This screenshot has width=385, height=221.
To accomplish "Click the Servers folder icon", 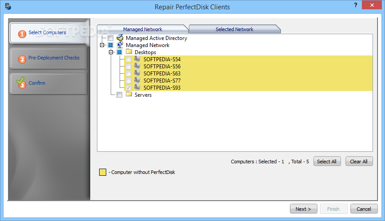I will [x=129, y=94].
